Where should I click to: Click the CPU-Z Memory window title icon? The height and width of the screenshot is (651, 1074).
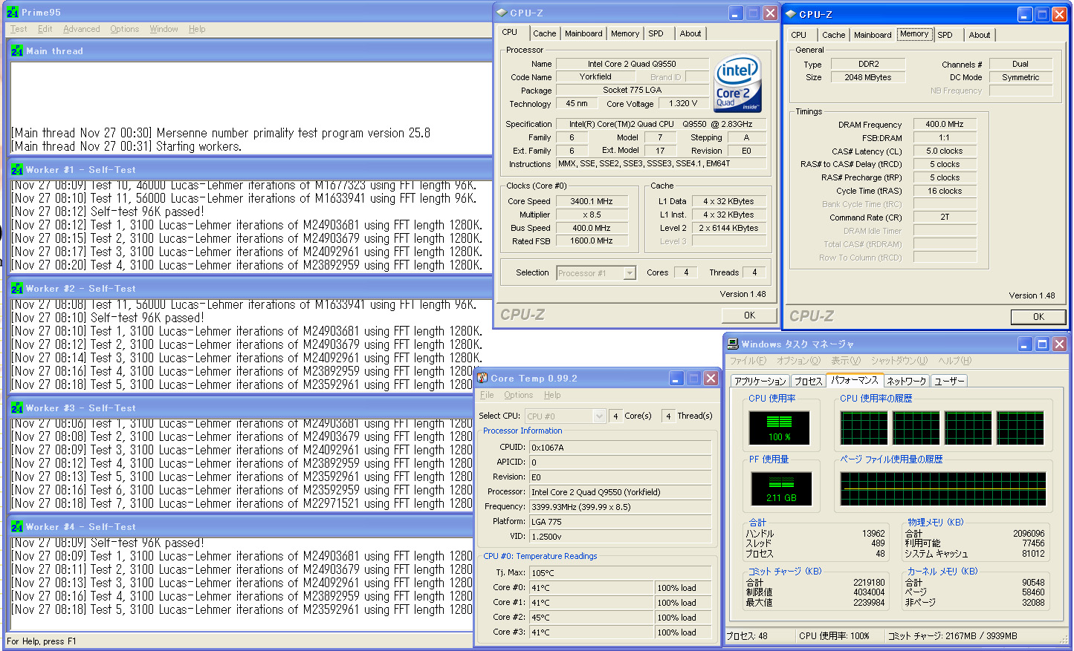pyautogui.click(x=791, y=14)
